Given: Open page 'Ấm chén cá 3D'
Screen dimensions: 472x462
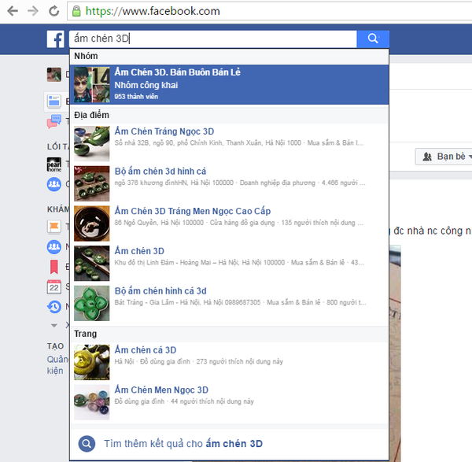Looking at the screenshot, I should coord(229,362).
